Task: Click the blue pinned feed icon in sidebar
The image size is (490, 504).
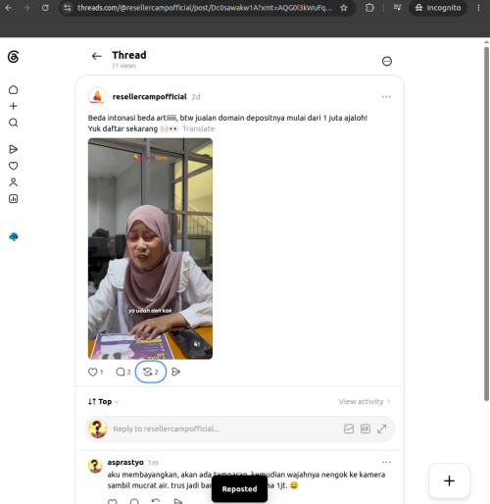Action: pos(14,236)
